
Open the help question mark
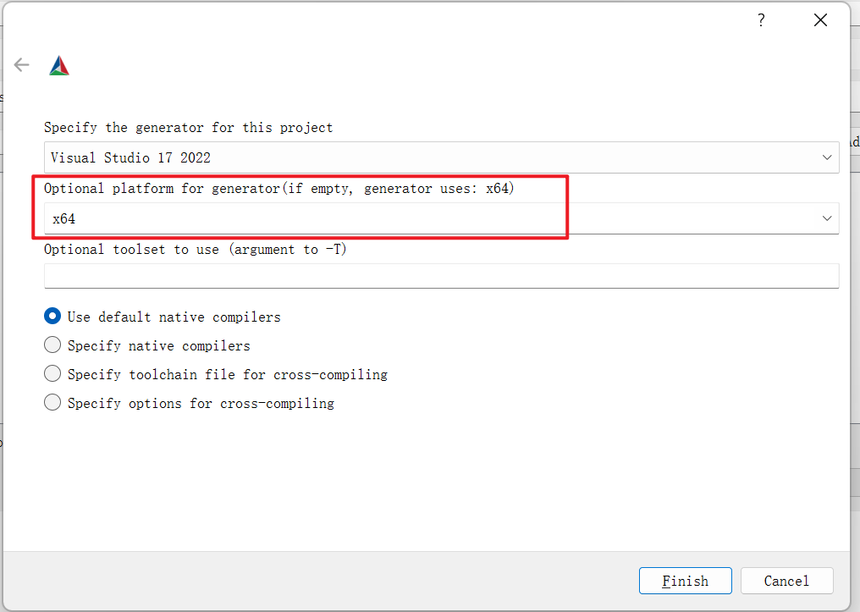tap(761, 20)
